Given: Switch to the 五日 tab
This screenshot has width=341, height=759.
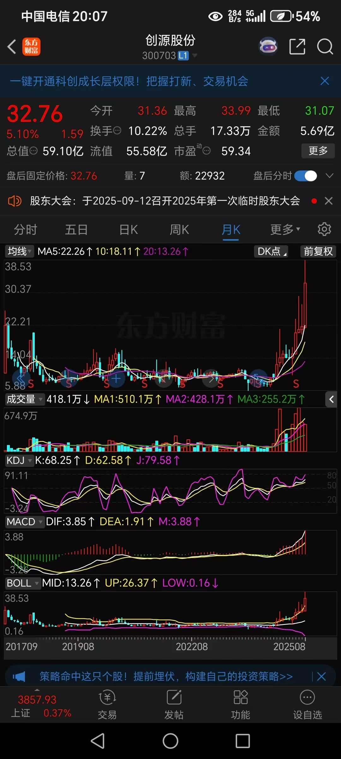Looking at the screenshot, I should point(76,230).
